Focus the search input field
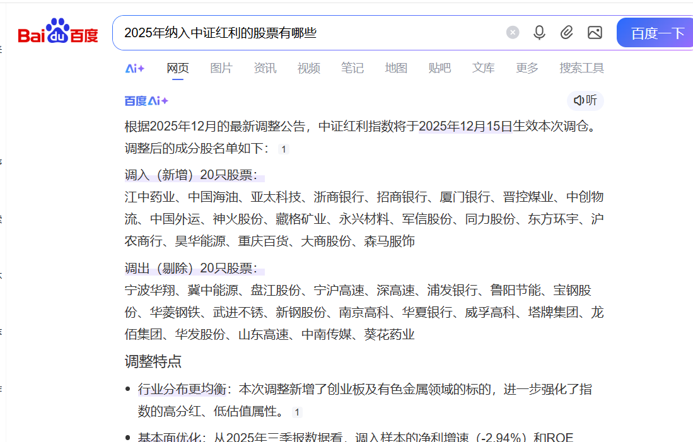Image resolution: width=693 pixels, height=442 pixels. point(310,33)
